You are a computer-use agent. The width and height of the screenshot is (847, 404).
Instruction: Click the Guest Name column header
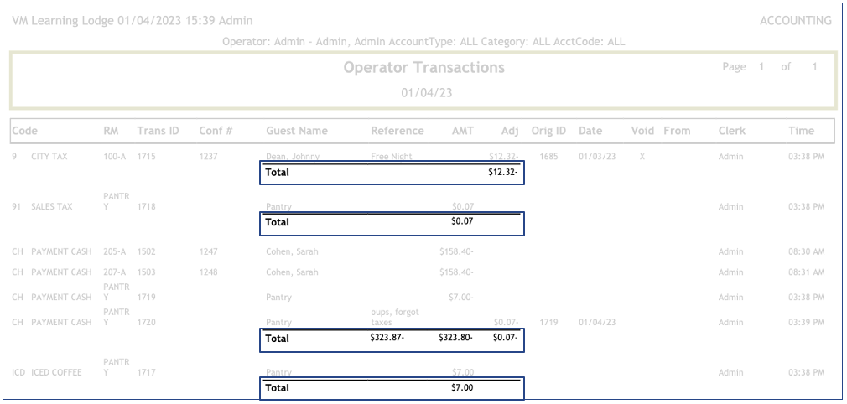point(297,131)
